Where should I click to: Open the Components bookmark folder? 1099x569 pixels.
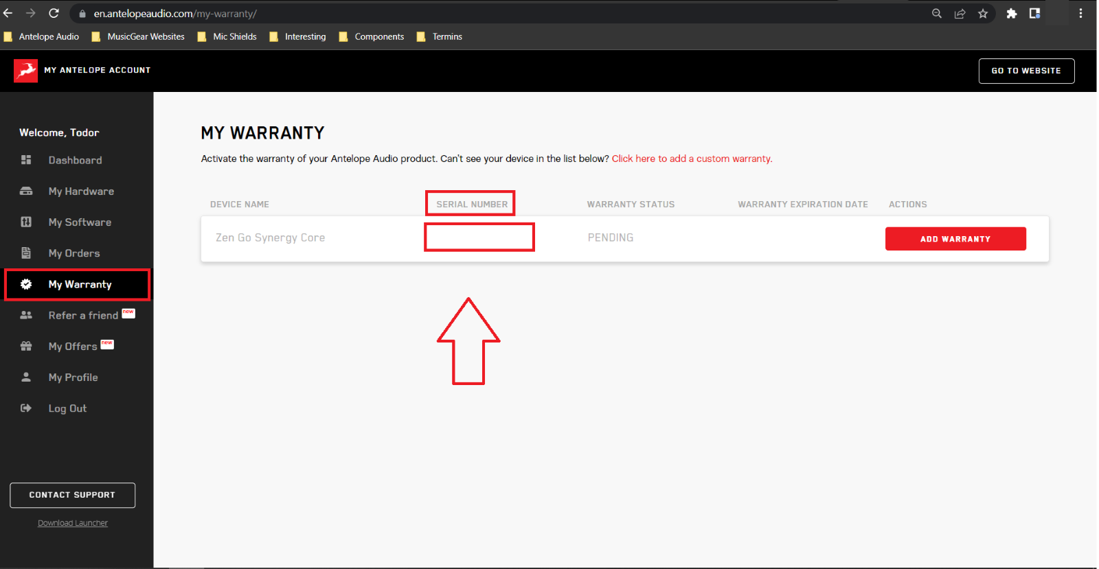(372, 36)
